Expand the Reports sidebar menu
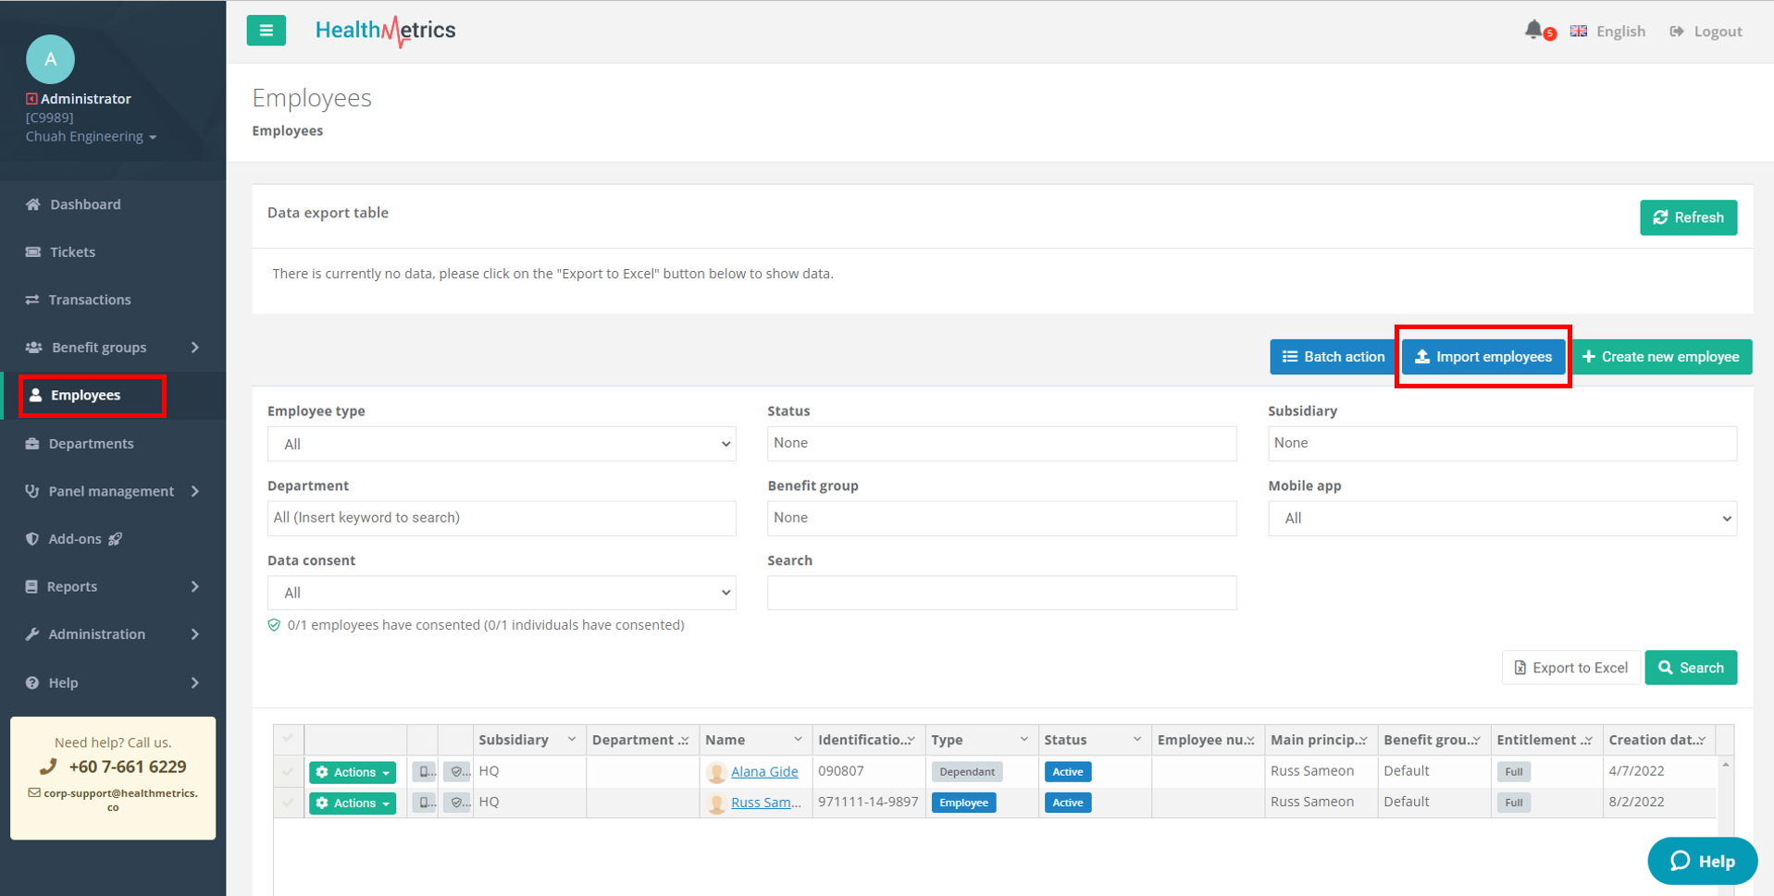The width and height of the screenshot is (1774, 896). click(x=111, y=586)
